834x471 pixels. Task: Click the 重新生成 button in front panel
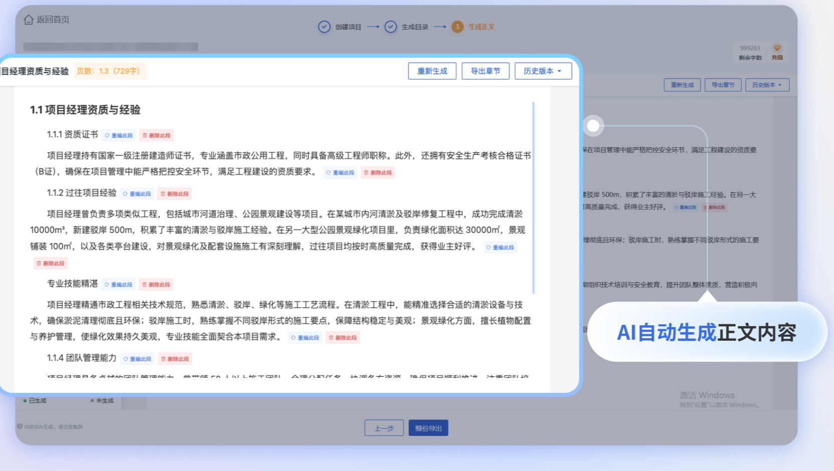pos(432,71)
